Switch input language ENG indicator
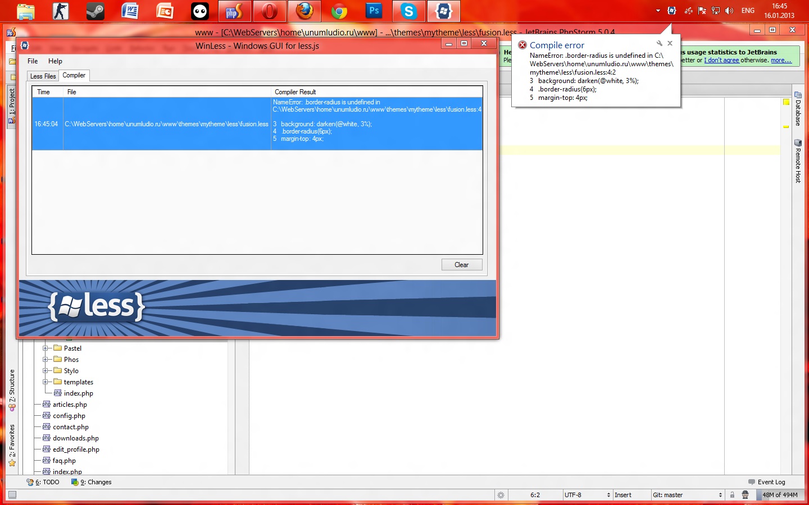Screen dimensions: 809x505 (748, 11)
